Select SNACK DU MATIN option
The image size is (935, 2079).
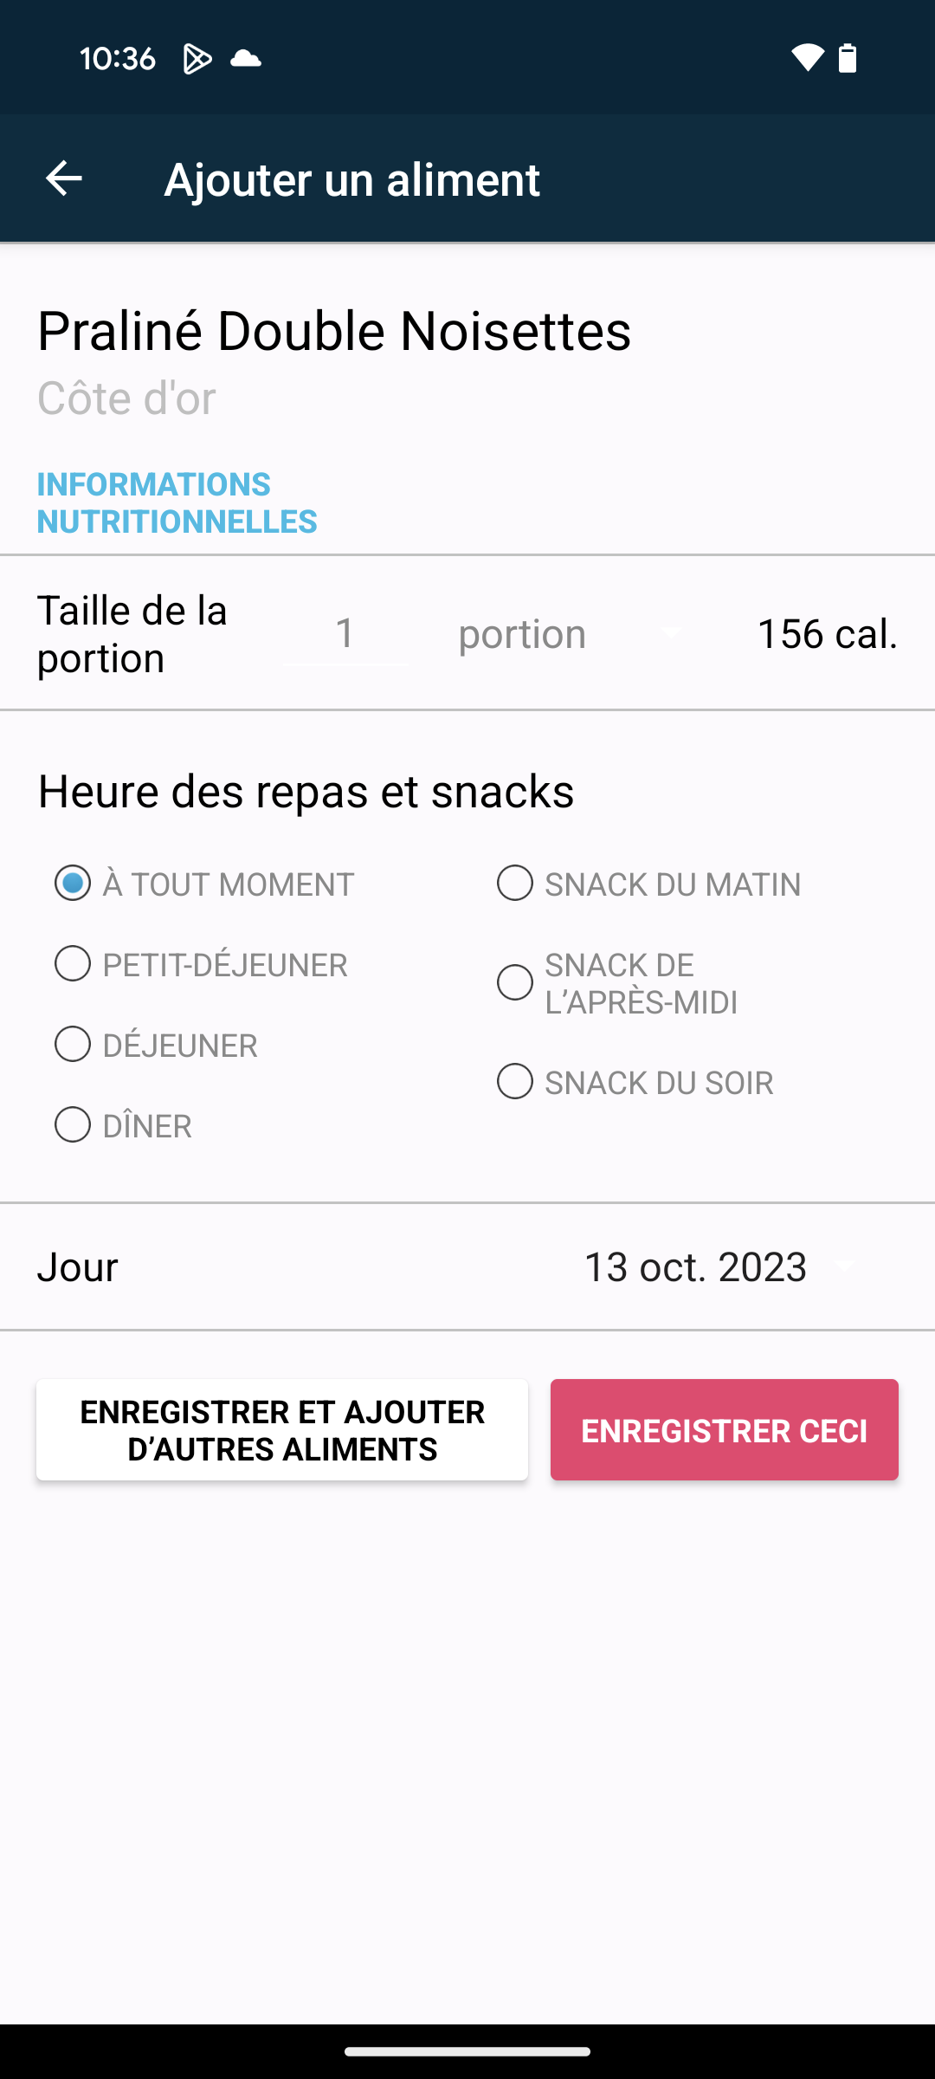[515, 884]
